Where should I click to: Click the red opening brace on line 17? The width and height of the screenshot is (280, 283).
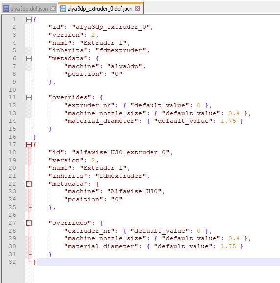click(x=35, y=144)
